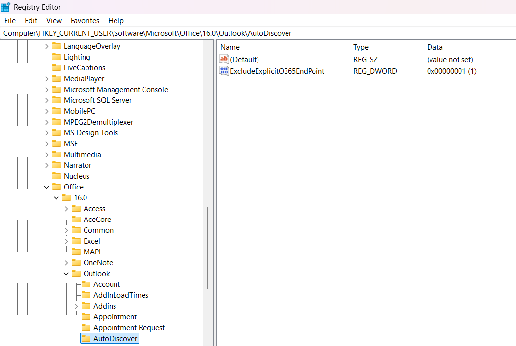516x346 pixels.
Task: Click the 0x00000001 (1) data cell
Action: [452, 71]
